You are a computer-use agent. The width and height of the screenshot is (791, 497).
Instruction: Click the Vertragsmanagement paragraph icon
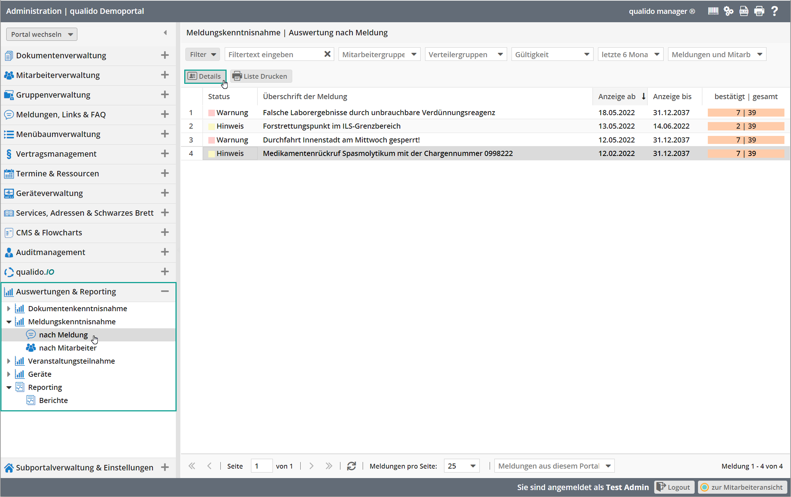(9, 154)
